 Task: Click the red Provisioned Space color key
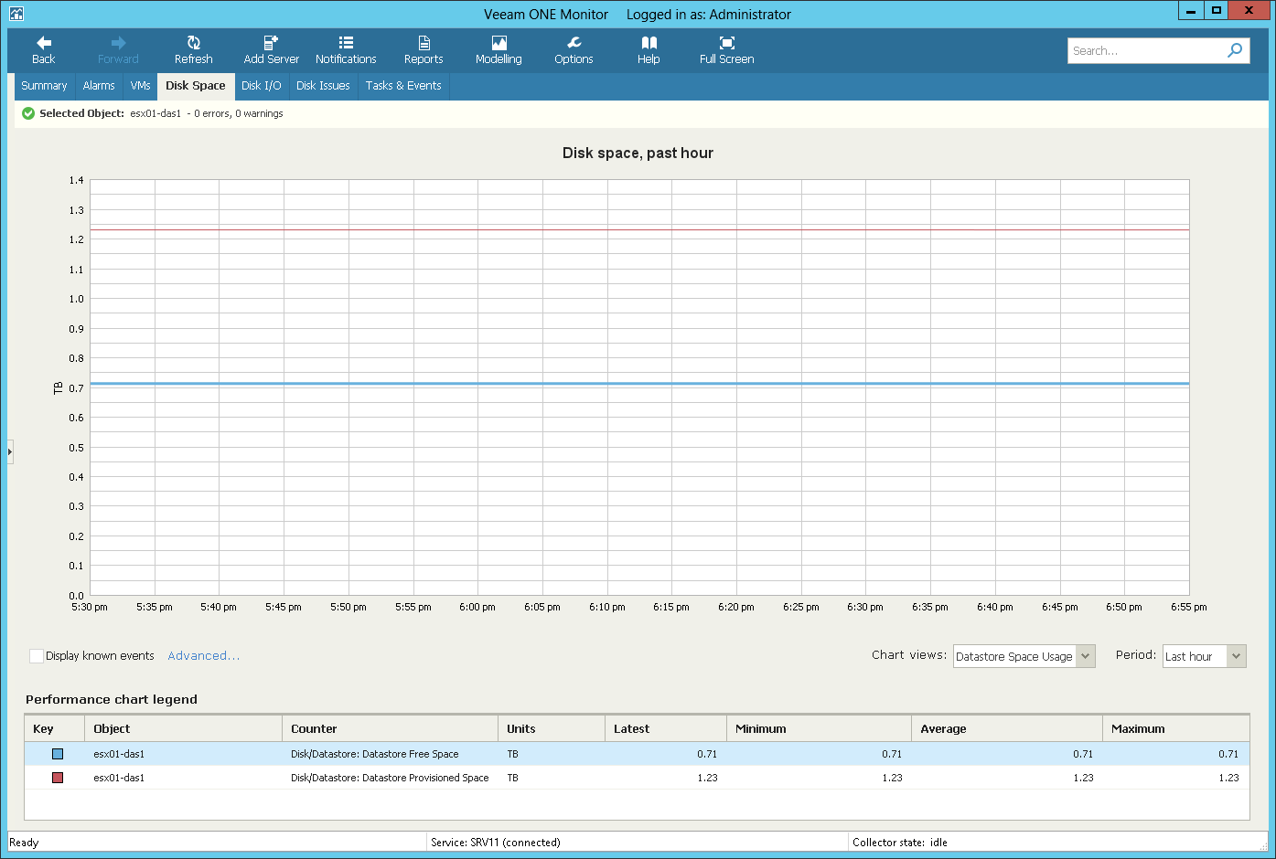(58, 778)
